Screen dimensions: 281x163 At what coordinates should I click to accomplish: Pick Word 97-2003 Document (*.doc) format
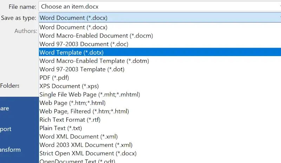coord(84,44)
